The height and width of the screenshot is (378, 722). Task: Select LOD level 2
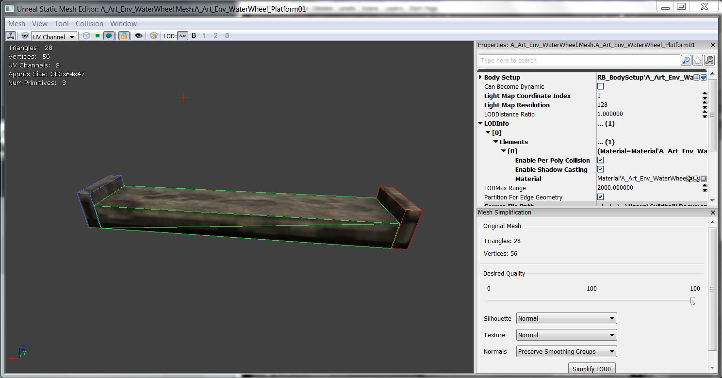pos(215,35)
